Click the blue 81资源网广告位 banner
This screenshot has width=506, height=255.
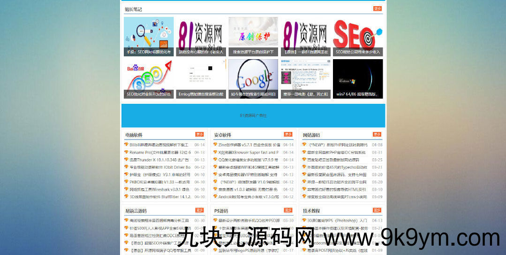point(253,115)
